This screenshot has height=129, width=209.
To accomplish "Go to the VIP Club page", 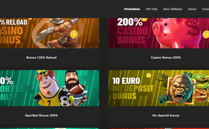I will pos(152,9).
